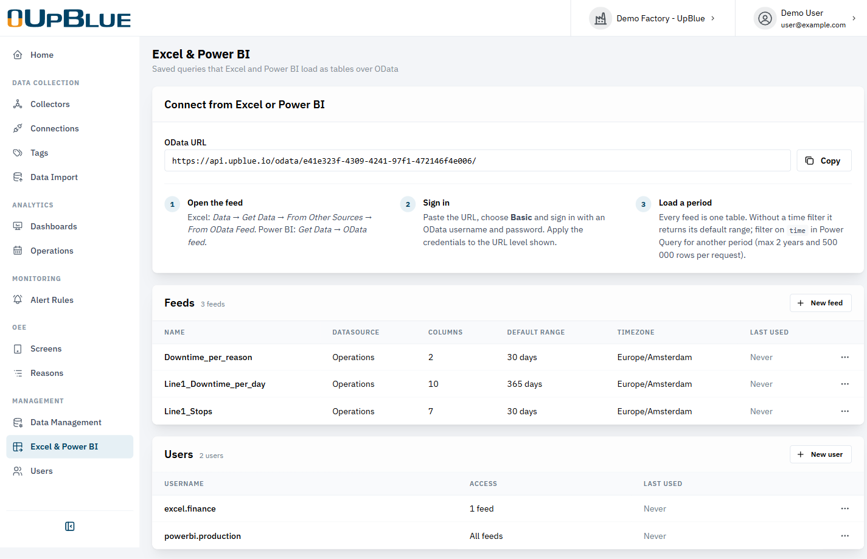Click the Dashboards monitor icon
The height and width of the screenshot is (559, 867).
[x=18, y=226]
